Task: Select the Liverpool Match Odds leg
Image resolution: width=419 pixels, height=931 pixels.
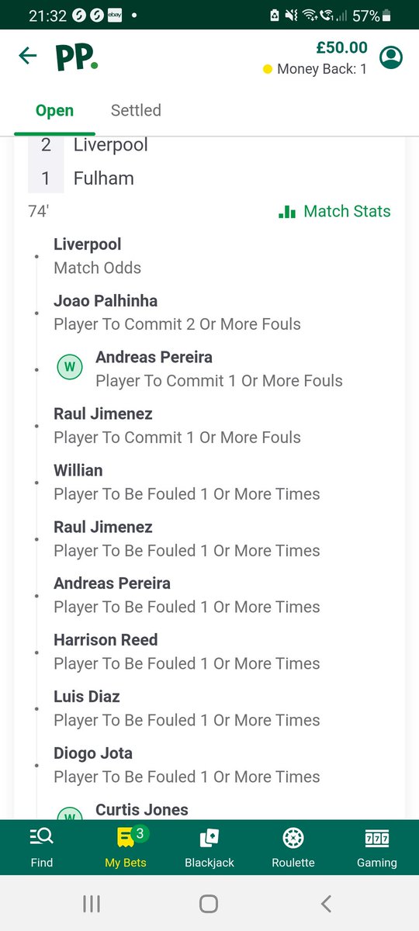Action: click(98, 256)
